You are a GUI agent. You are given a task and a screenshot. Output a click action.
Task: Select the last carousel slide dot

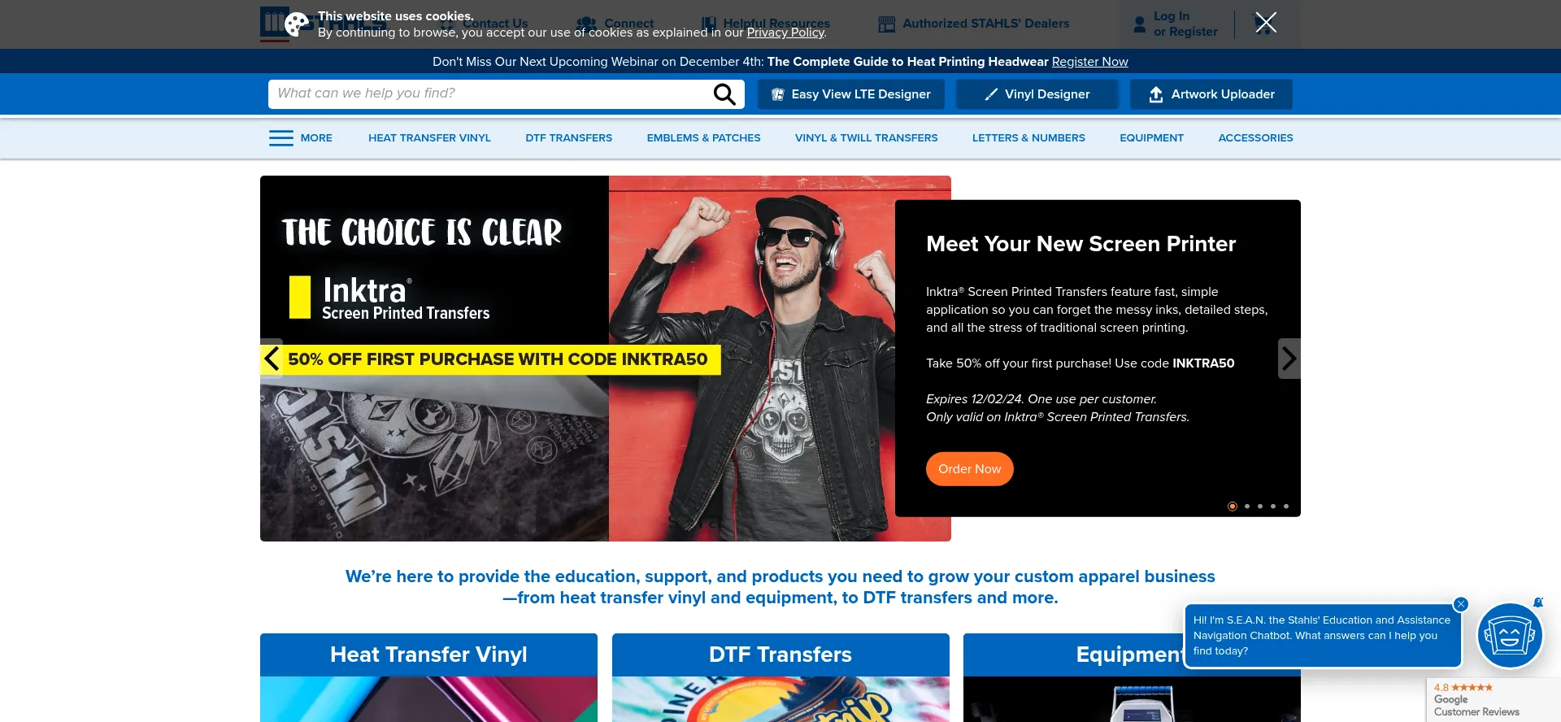[1286, 507]
